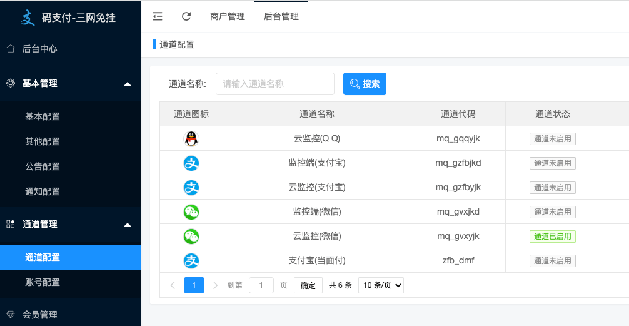This screenshot has width=629, height=326.
Task: Click 通道已启用 status for mq_gvxyjk
Action: 552,237
